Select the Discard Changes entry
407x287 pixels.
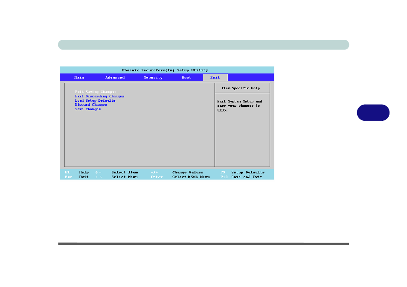pyautogui.click(x=91, y=105)
